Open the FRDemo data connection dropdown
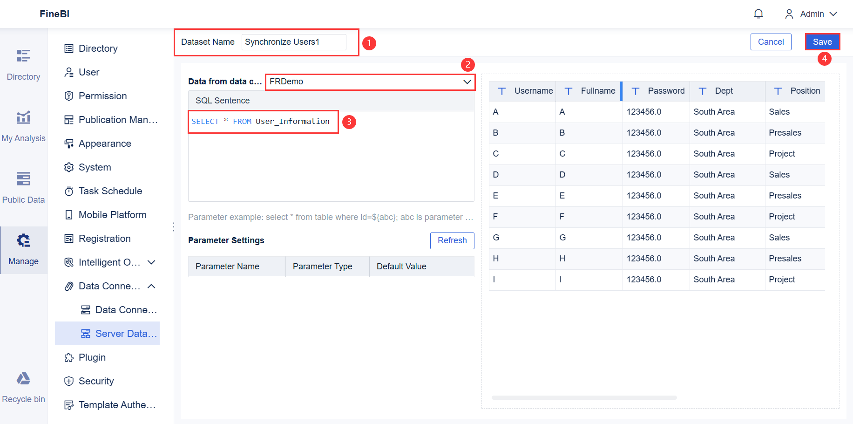The width and height of the screenshot is (853, 424). tap(370, 81)
